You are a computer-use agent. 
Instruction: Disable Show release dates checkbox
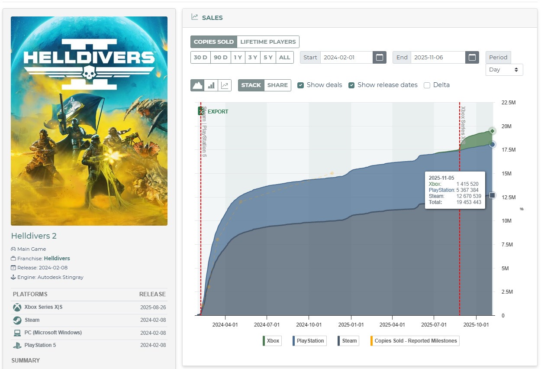tap(351, 85)
